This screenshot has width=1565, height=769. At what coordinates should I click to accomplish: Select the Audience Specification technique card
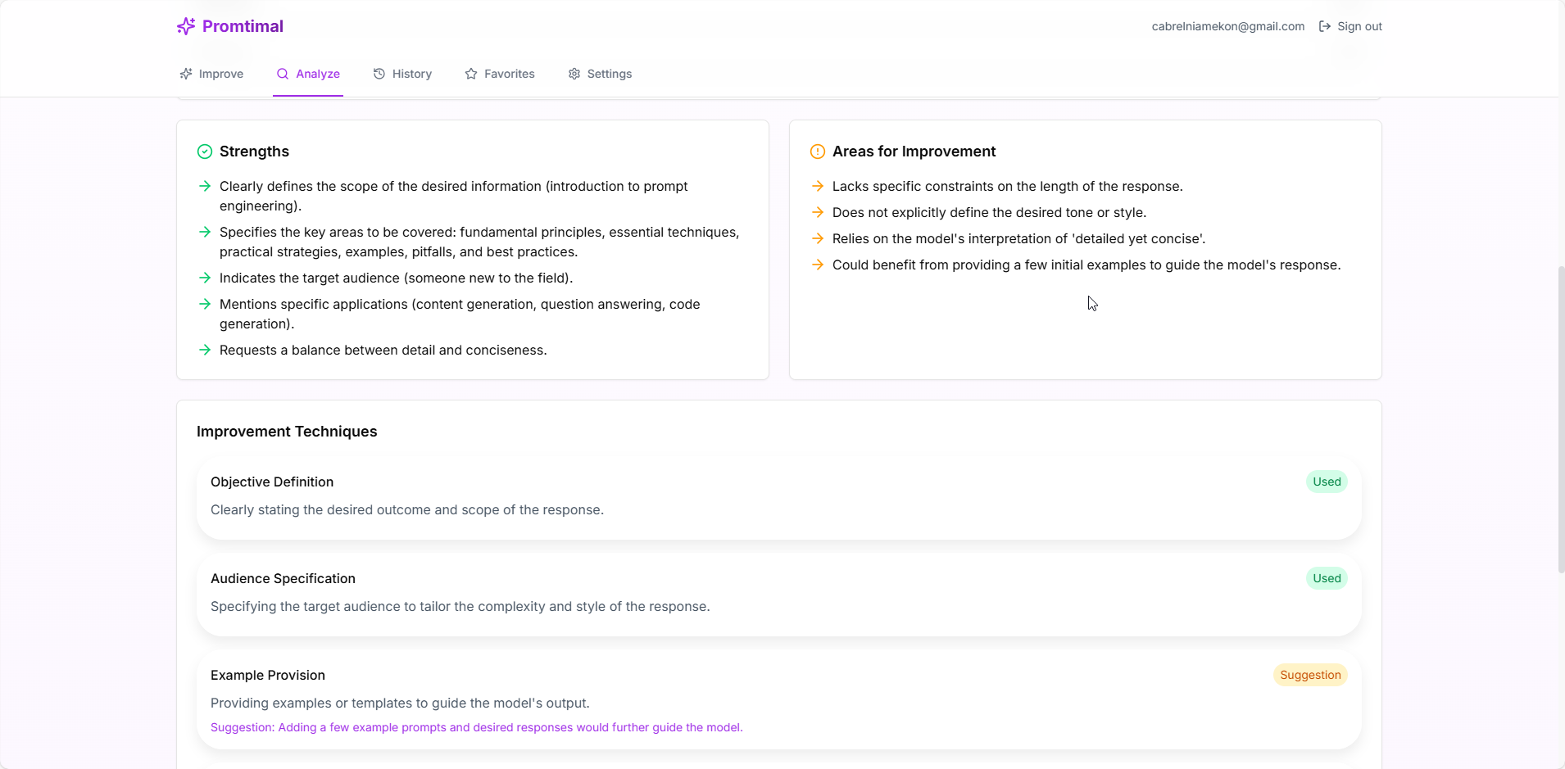(778, 594)
